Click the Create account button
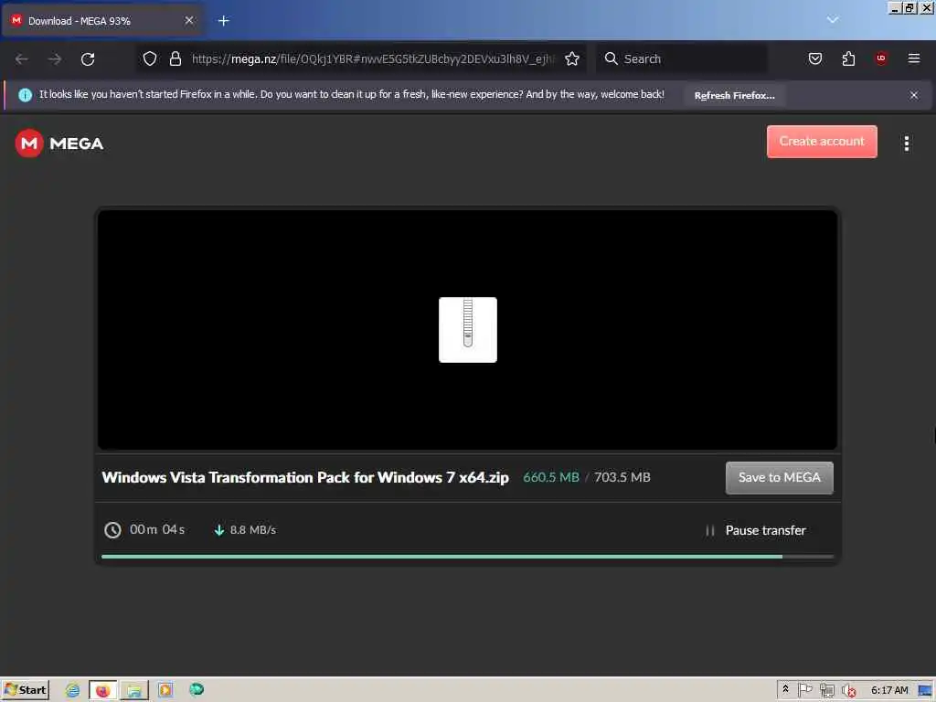The image size is (936, 702). point(822,142)
